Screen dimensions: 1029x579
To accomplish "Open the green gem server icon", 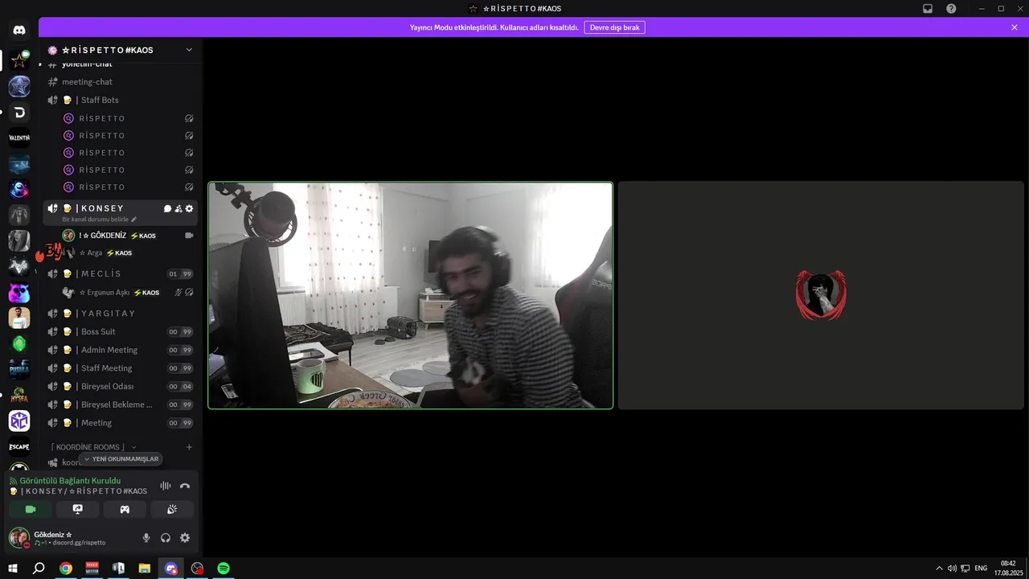I will 19,343.
